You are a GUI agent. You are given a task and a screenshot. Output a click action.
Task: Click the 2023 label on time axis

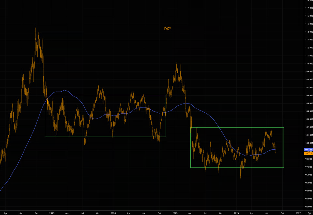tap(52, 213)
